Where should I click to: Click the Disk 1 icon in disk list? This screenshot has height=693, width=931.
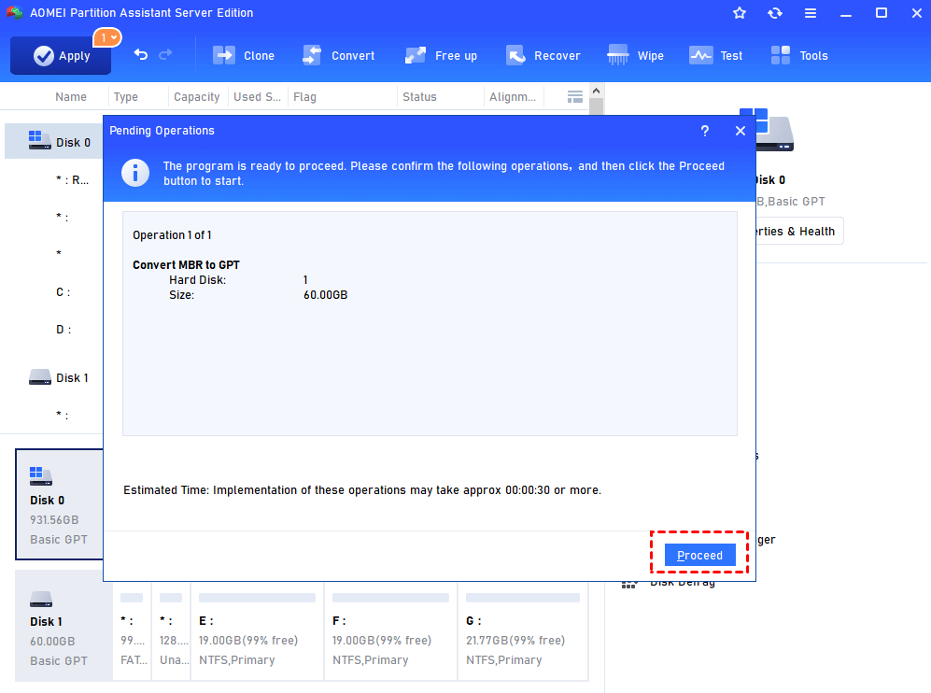(x=40, y=377)
